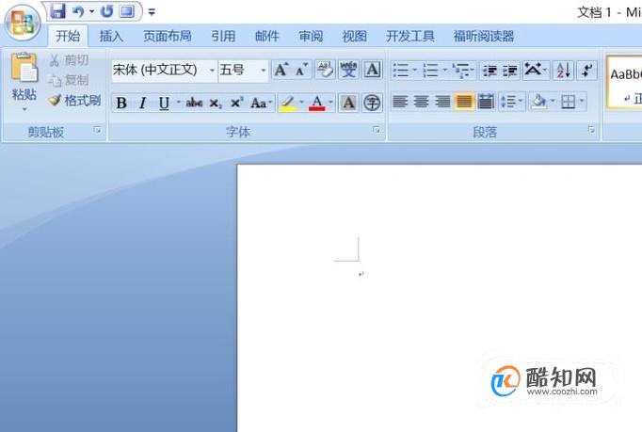
Task: Apply yellow text highlight color
Action: [x=288, y=103]
